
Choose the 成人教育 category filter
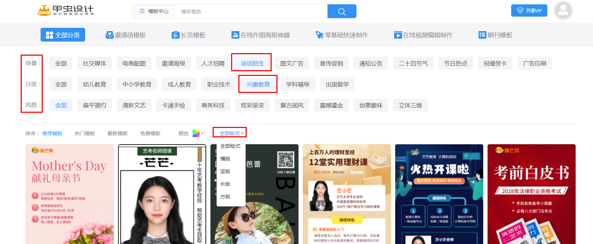[179, 84]
